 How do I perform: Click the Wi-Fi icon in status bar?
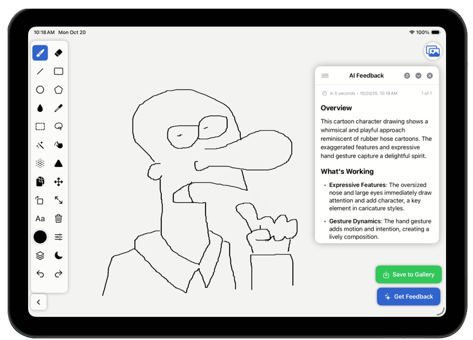(x=412, y=32)
